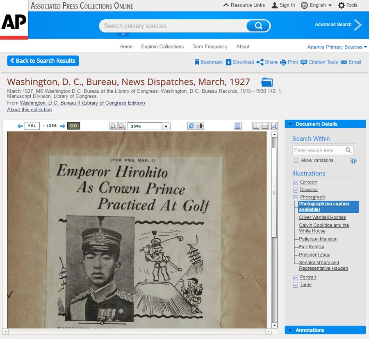Rotate the document image
Image resolution: width=369 pixels, height=339 pixels.
[191, 126]
